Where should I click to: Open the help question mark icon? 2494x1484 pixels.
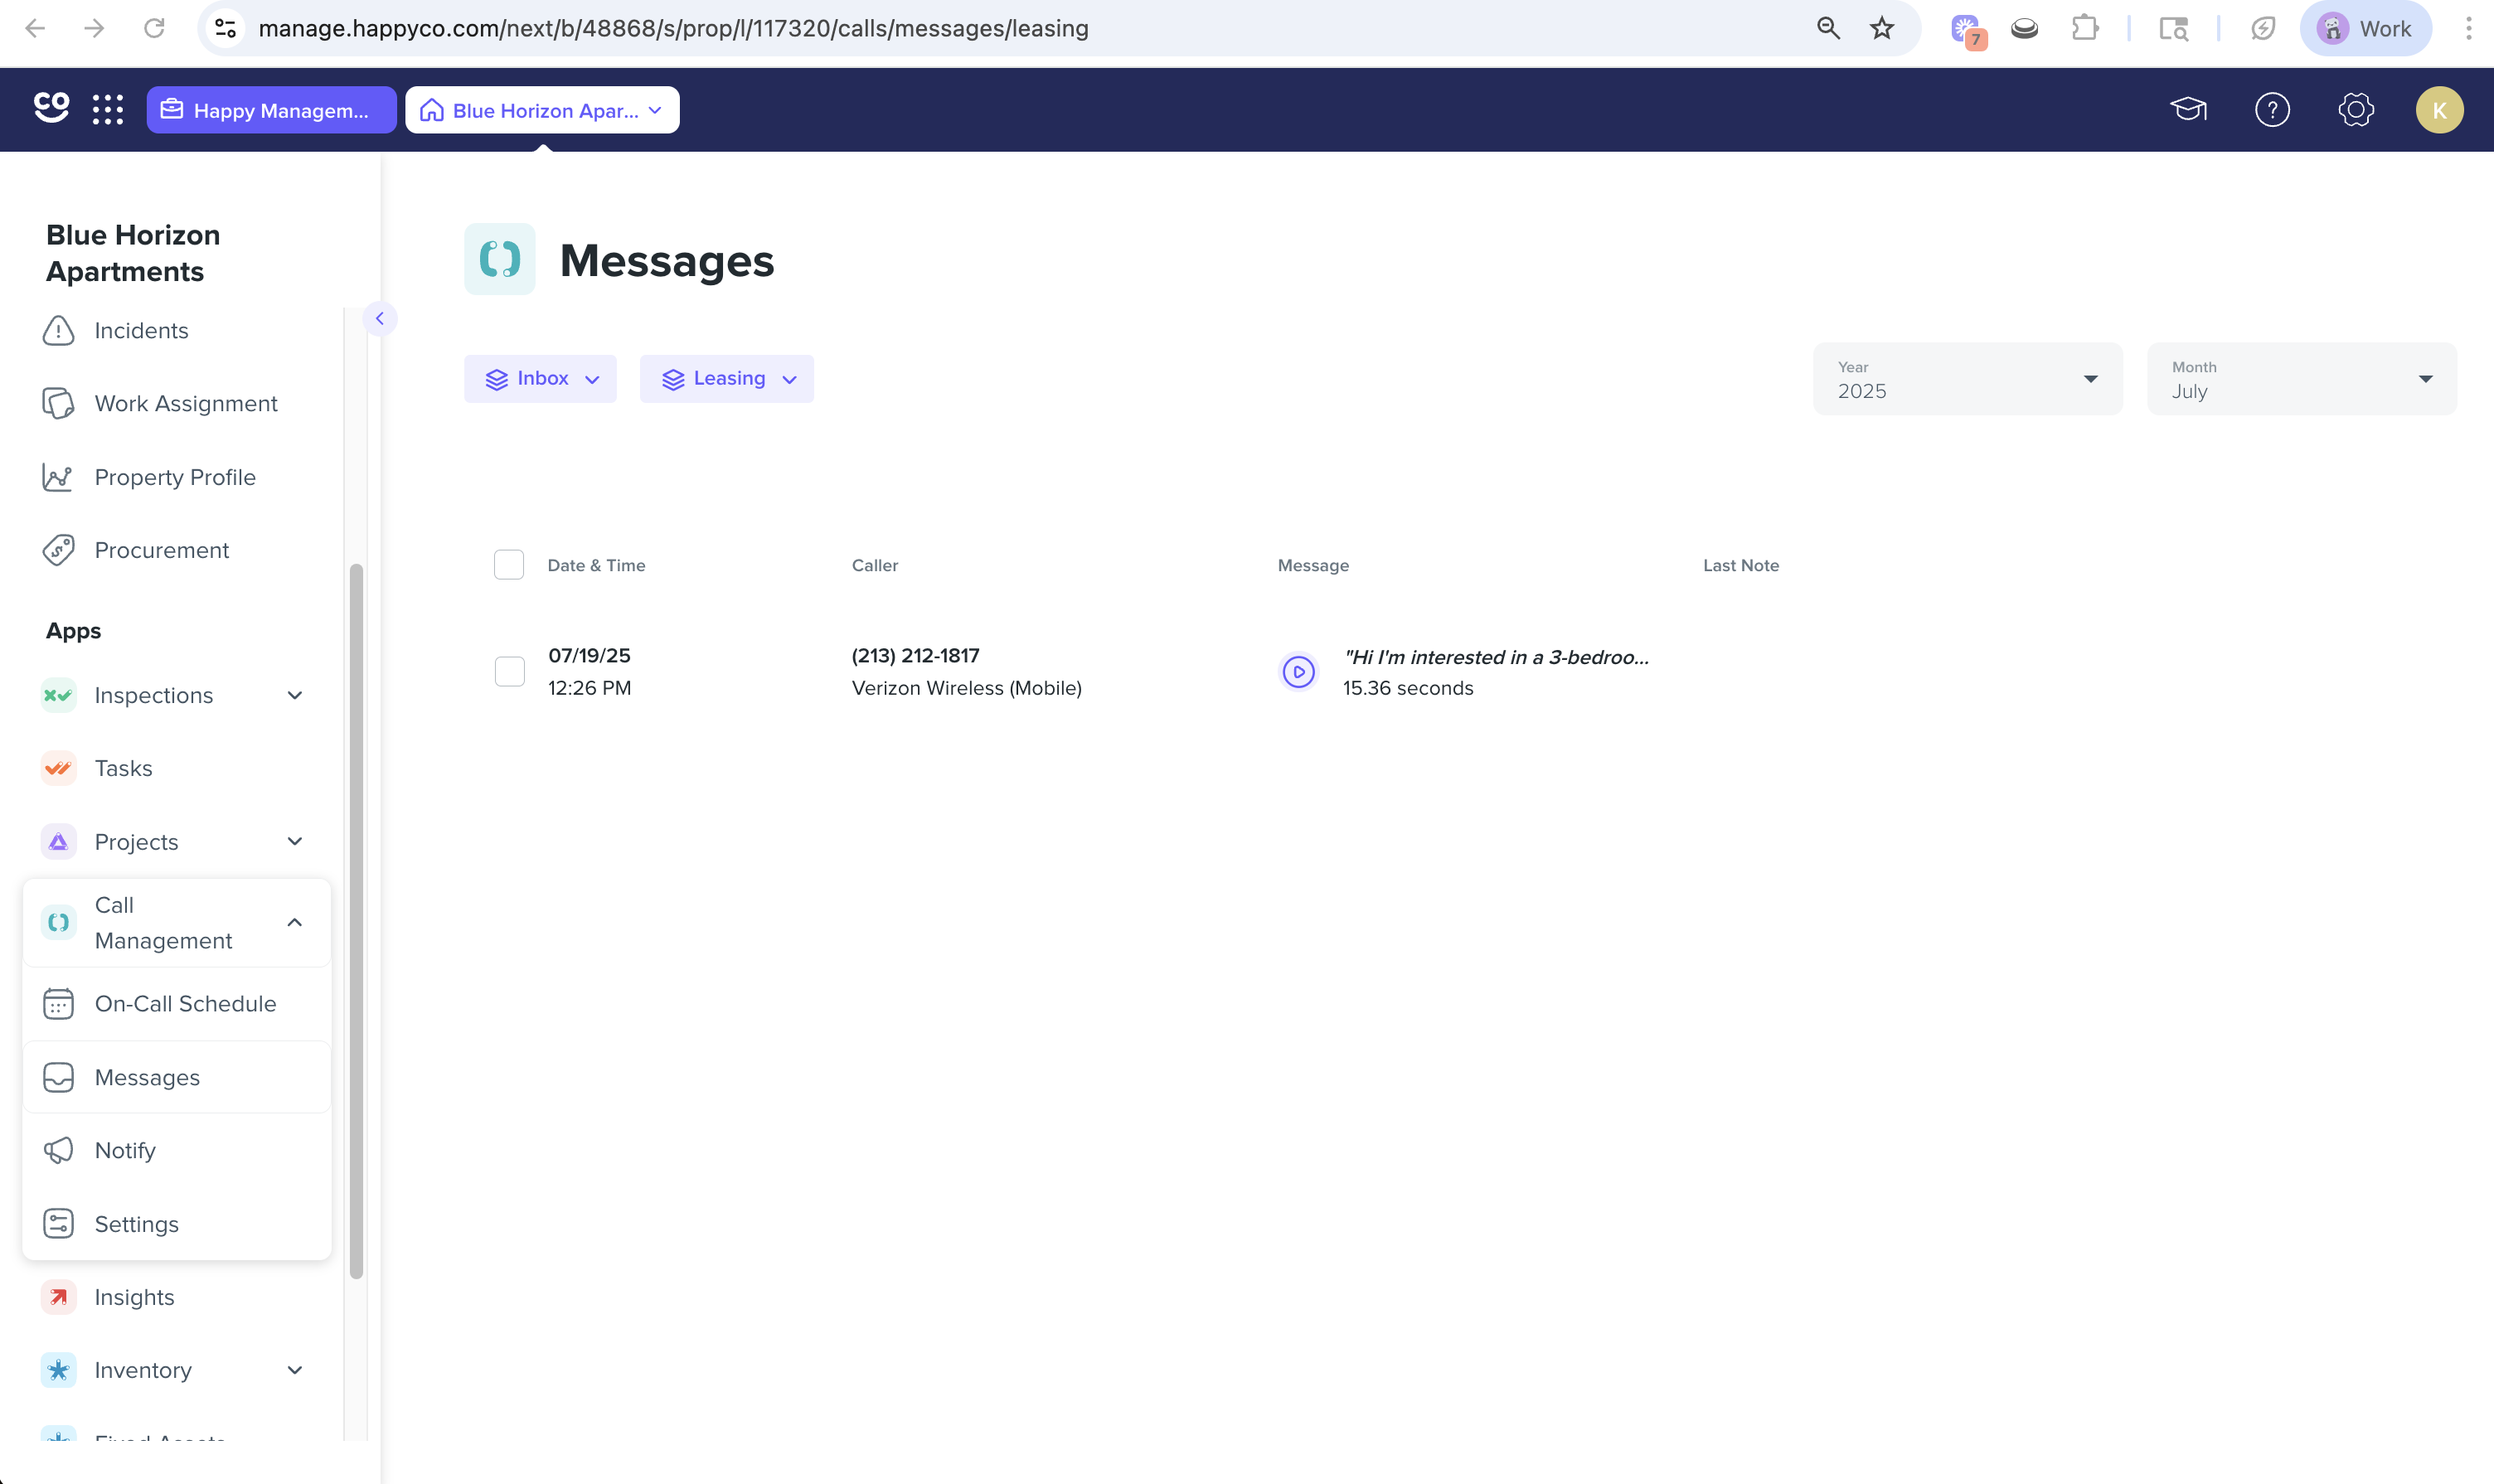pos(2272,109)
